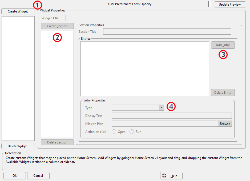Focus the Display Text field

pyautogui.click(x=172, y=116)
